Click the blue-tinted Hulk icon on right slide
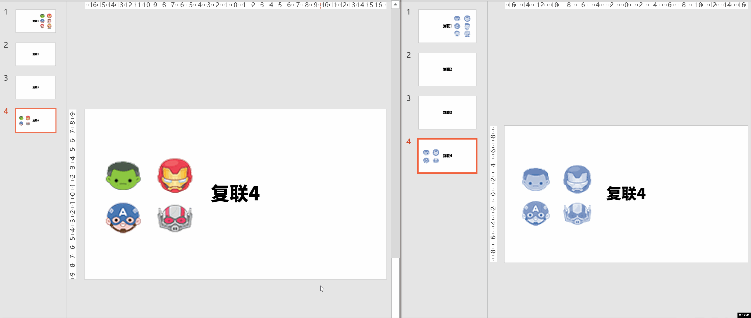This screenshot has width=751, height=318. [x=536, y=179]
